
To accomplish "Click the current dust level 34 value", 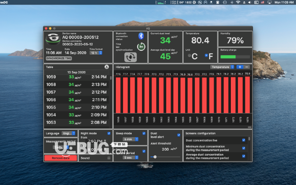I will (165, 40).
